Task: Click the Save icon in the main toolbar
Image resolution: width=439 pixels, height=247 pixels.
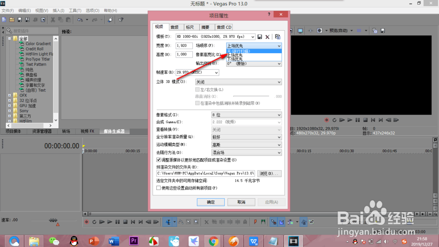Action: point(20,20)
